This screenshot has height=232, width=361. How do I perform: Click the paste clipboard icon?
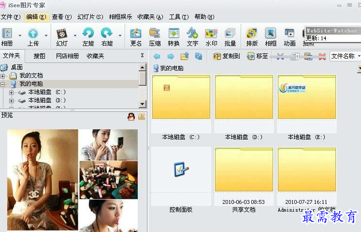click(308, 56)
